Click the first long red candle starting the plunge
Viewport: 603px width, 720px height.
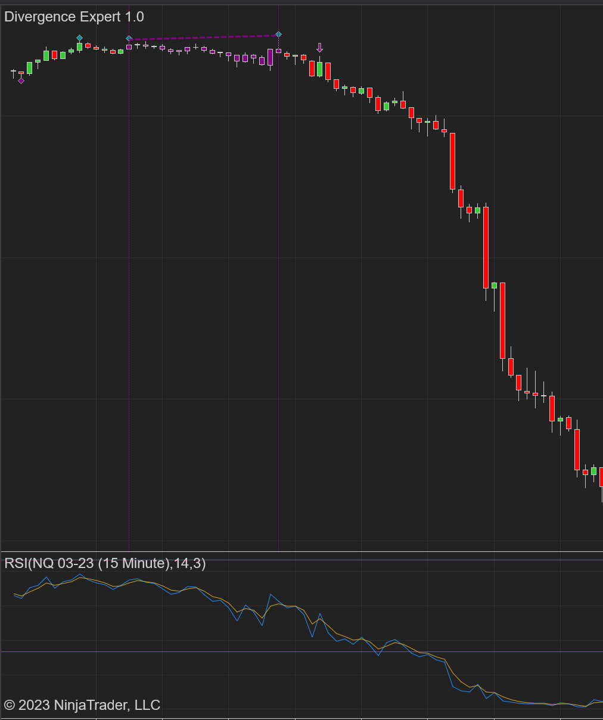point(452,161)
